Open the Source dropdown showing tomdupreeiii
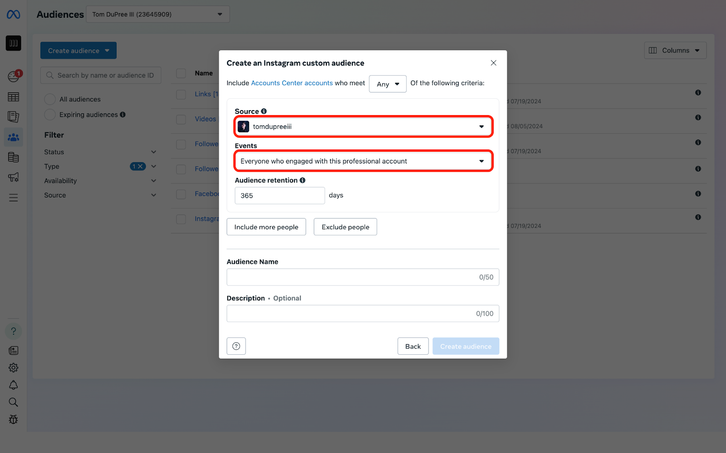The height and width of the screenshot is (453, 726). [x=363, y=126]
